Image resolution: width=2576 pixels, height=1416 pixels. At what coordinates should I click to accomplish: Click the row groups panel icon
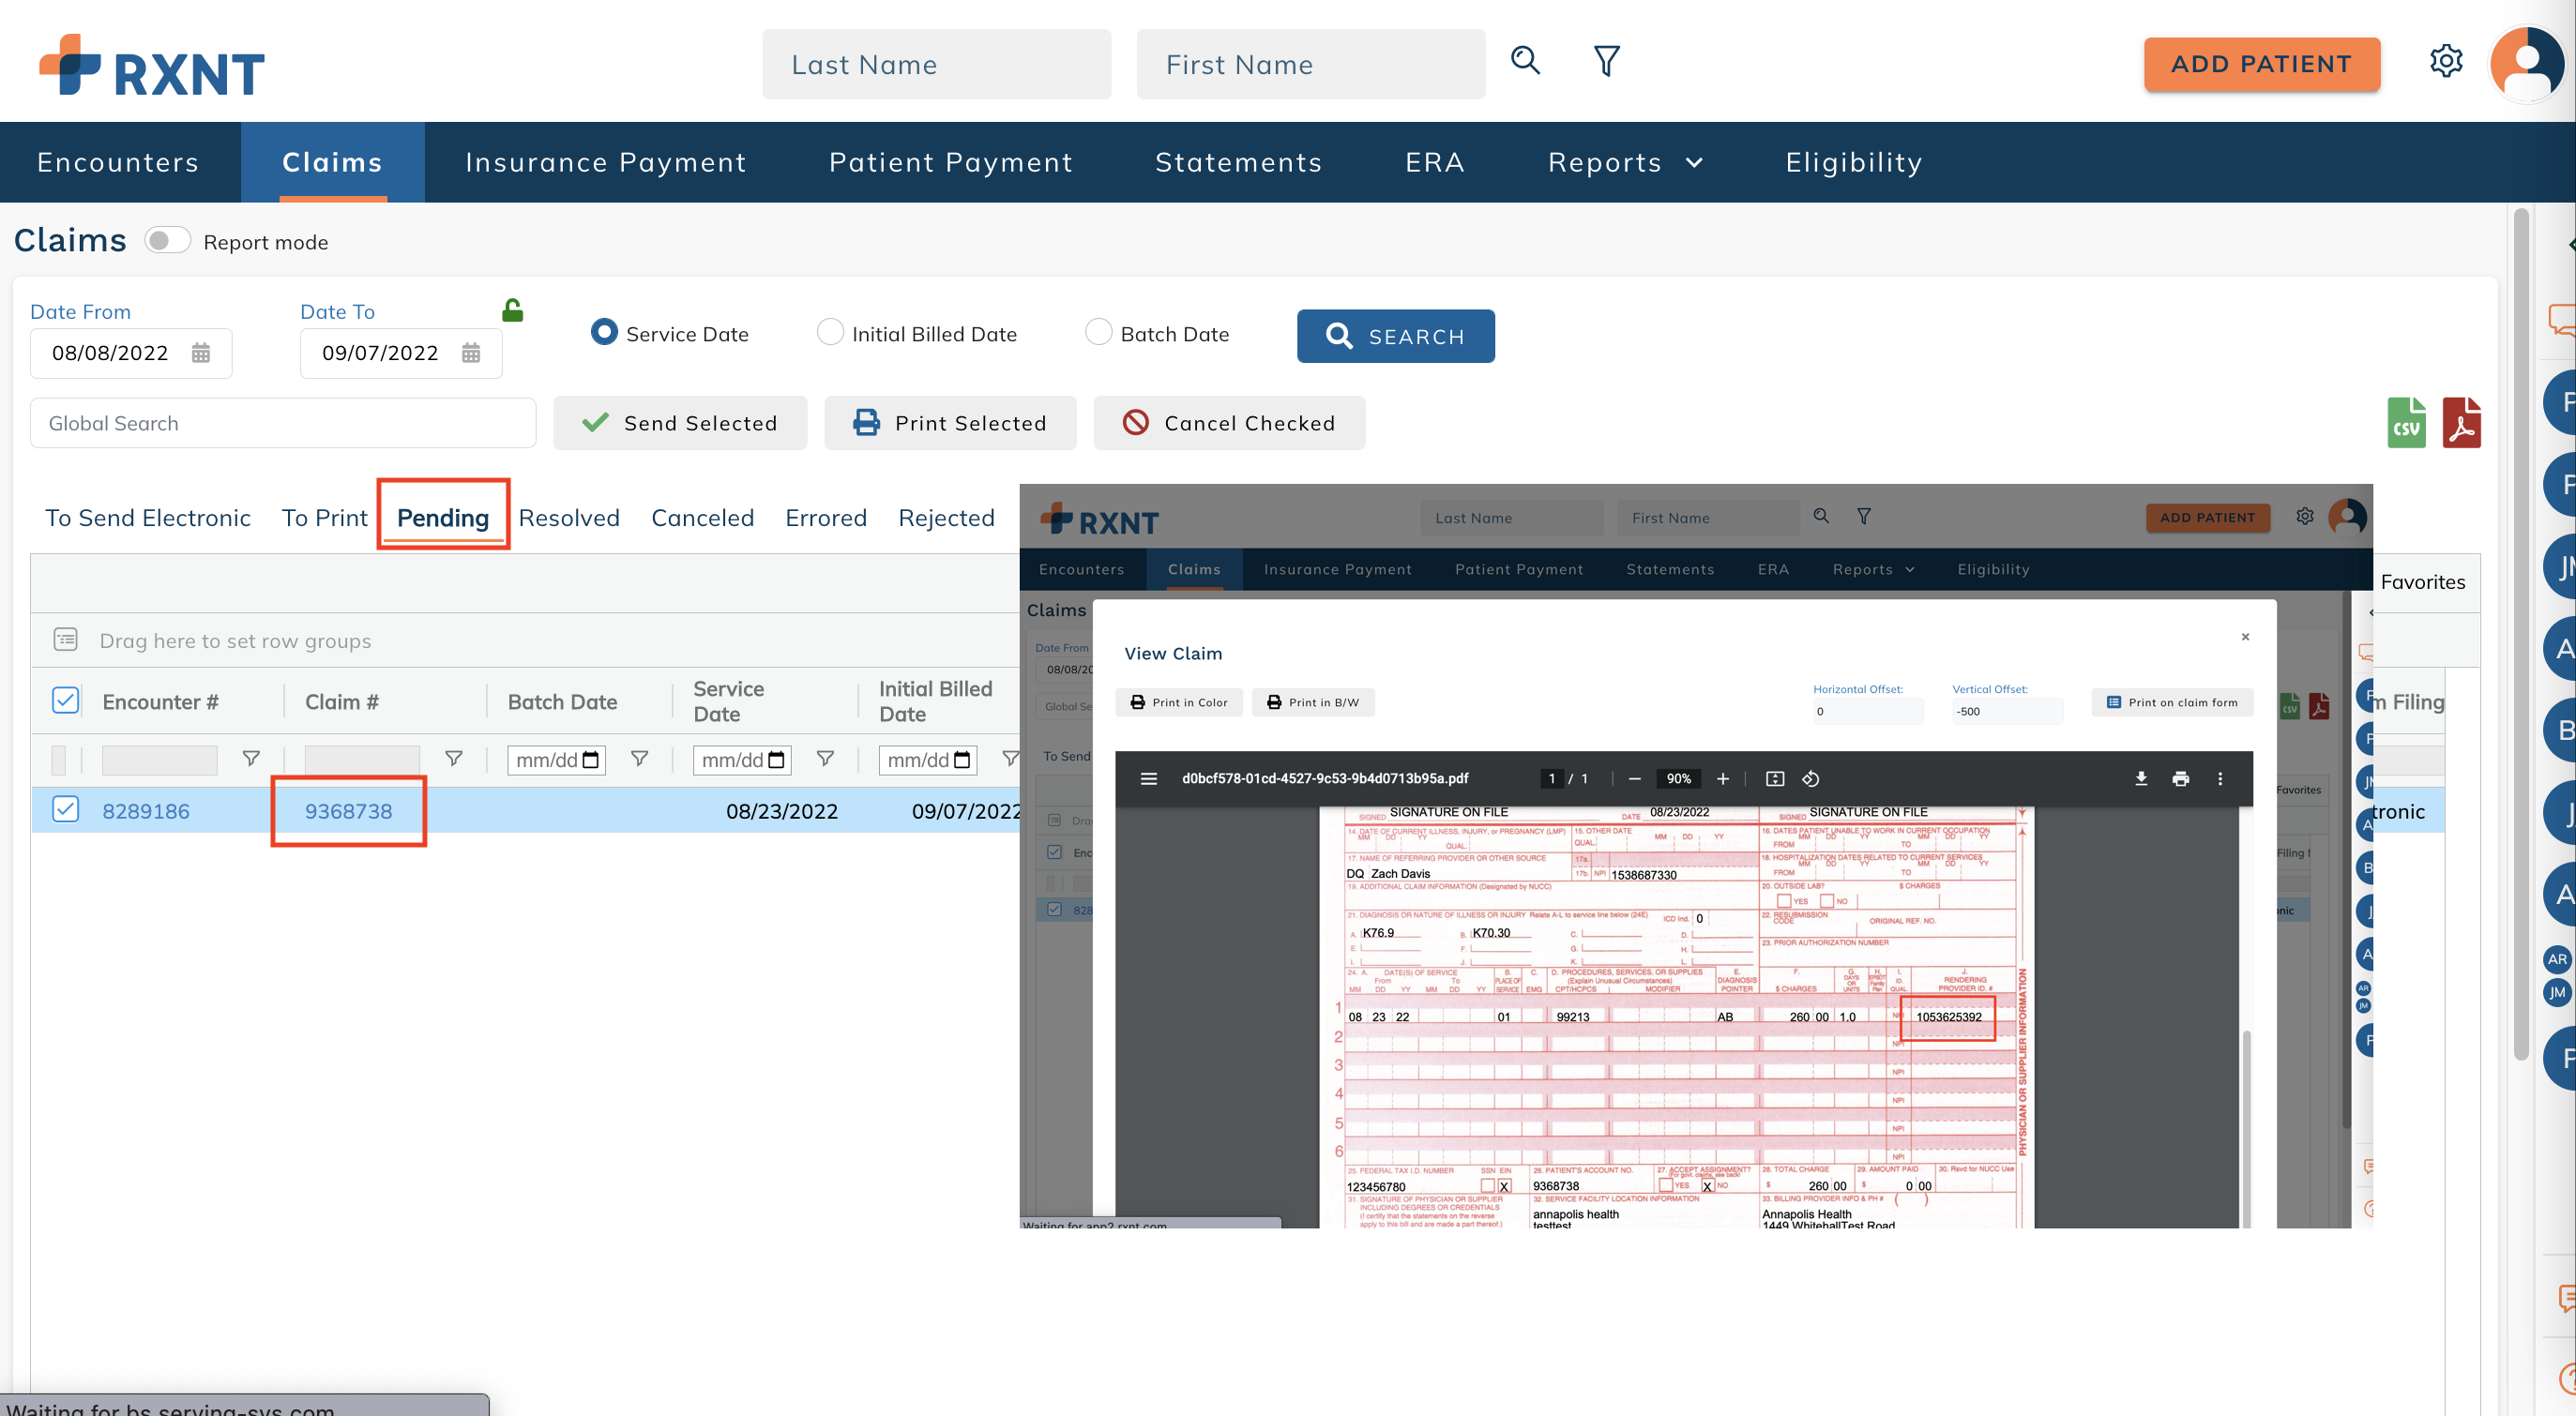[65, 640]
